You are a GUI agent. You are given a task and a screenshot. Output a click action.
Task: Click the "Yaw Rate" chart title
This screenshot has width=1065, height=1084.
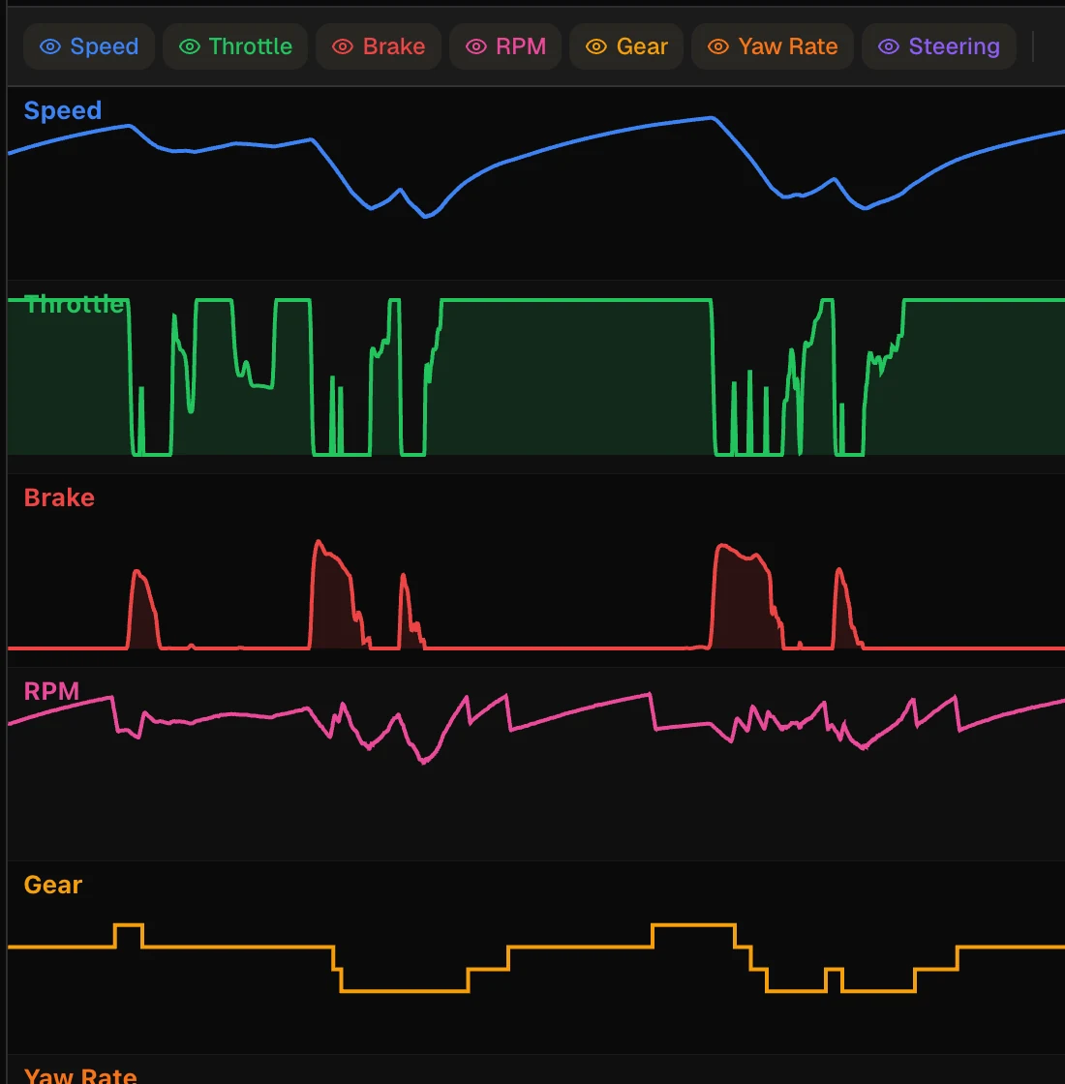tap(80, 1075)
